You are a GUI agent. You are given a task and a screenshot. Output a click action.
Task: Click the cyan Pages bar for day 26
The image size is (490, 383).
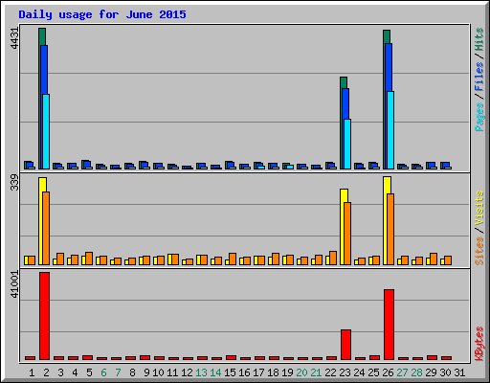(x=390, y=130)
